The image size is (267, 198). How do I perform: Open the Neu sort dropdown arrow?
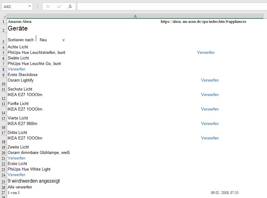63,40
